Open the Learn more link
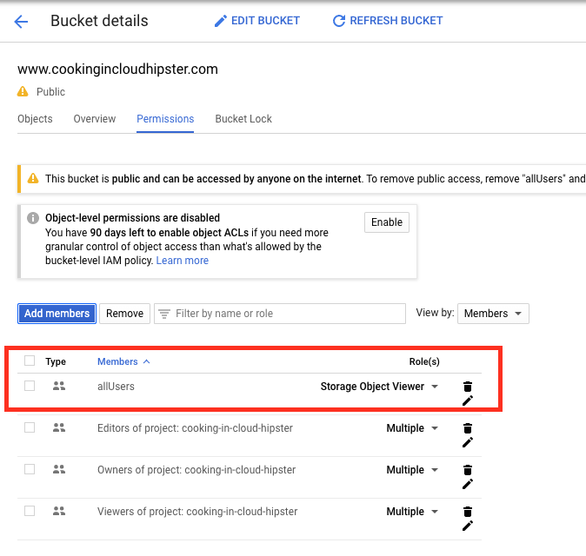Screen dimensions: 586x556 tap(182, 261)
